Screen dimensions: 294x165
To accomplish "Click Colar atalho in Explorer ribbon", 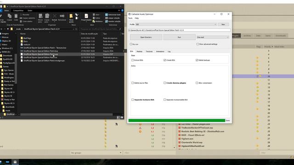I will point(26,22).
